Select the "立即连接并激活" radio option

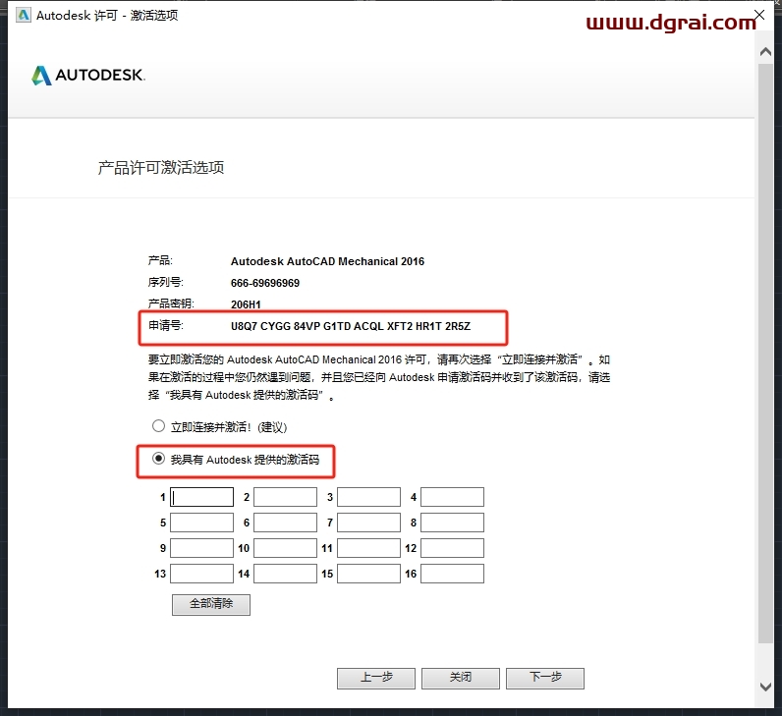point(158,426)
